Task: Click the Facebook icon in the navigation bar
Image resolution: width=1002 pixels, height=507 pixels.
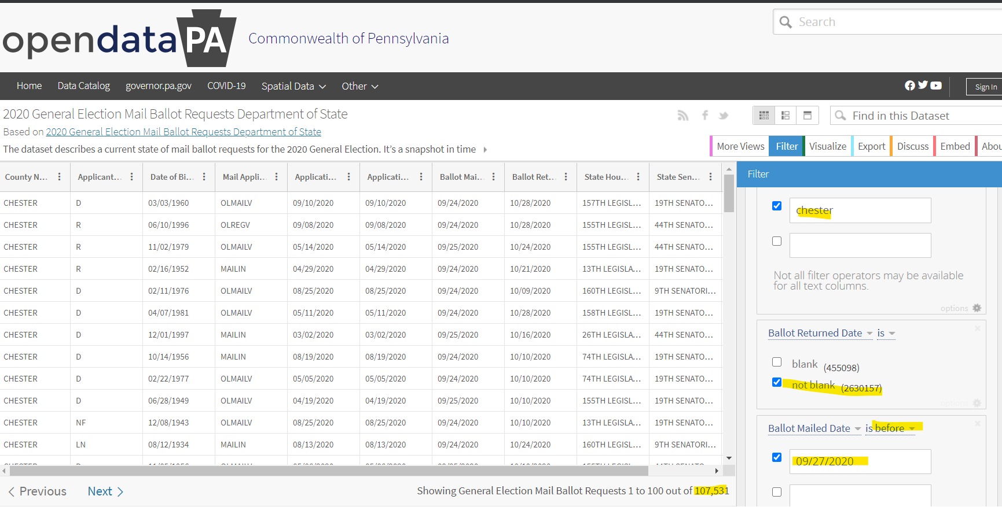Action: (x=910, y=86)
